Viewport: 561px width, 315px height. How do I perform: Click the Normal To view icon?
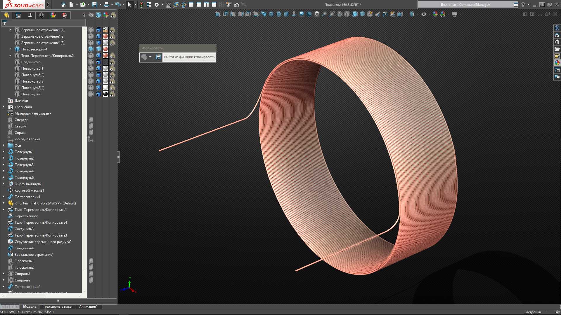pyautogui.click(x=294, y=14)
